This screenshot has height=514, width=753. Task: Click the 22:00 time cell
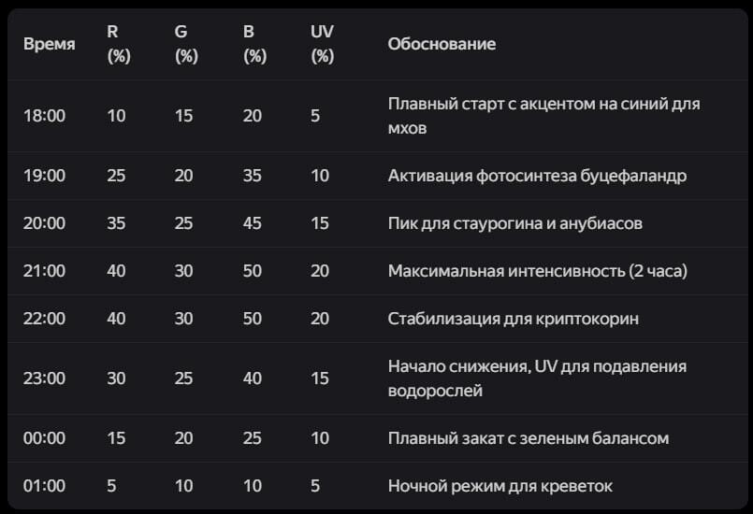click(45, 319)
